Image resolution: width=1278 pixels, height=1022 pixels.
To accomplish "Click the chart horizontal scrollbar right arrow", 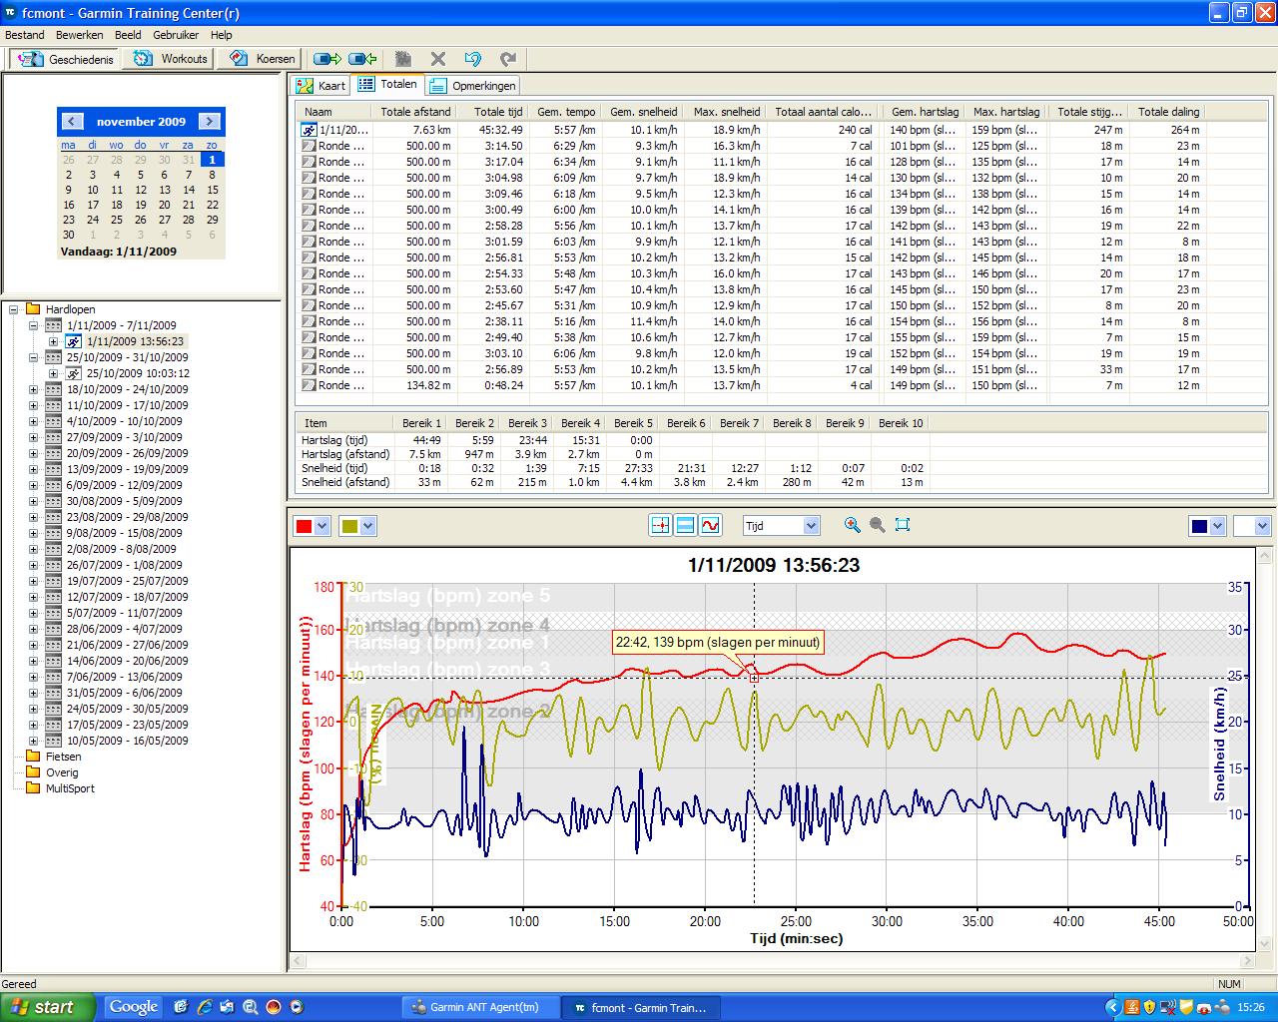I will tap(1247, 961).
